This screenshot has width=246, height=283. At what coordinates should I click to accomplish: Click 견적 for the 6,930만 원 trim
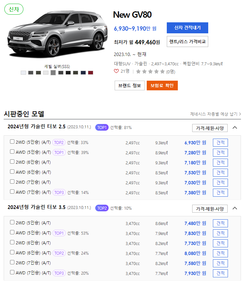pos(220,143)
